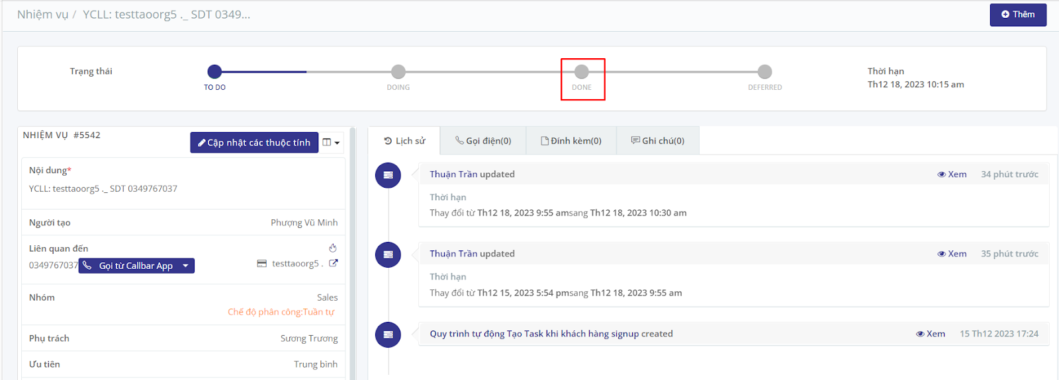
Task: Click Nhóm value Sales
Action: point(327,297)
